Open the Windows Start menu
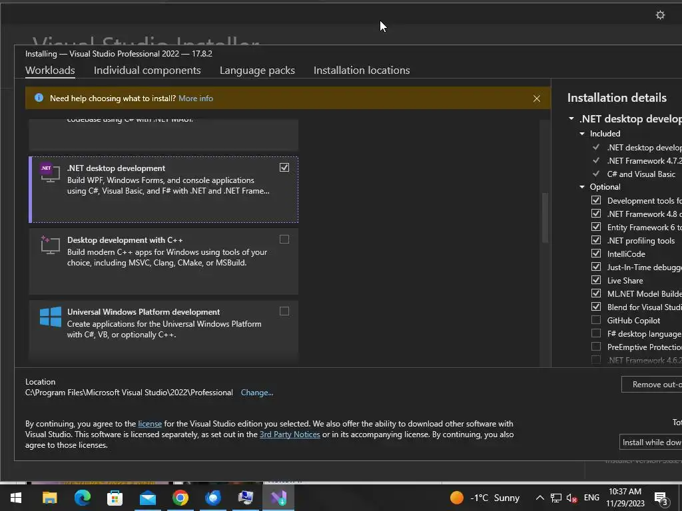The width and height of the screenshot is (682, 511). click(16, 498)
